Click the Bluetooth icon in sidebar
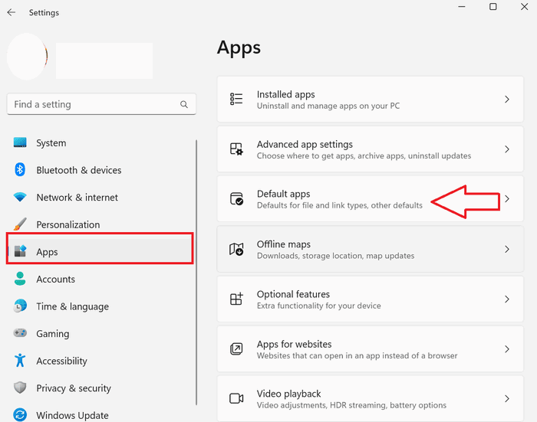This screenshot has height=422, width=537. 20,169
